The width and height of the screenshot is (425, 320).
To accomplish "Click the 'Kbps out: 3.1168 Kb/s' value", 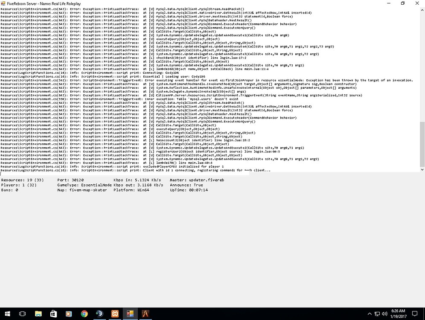I will [x=138, y=185].
